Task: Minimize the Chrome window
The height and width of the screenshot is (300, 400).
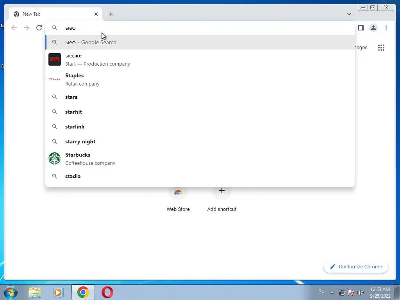Action: click(x=363, y=8)
